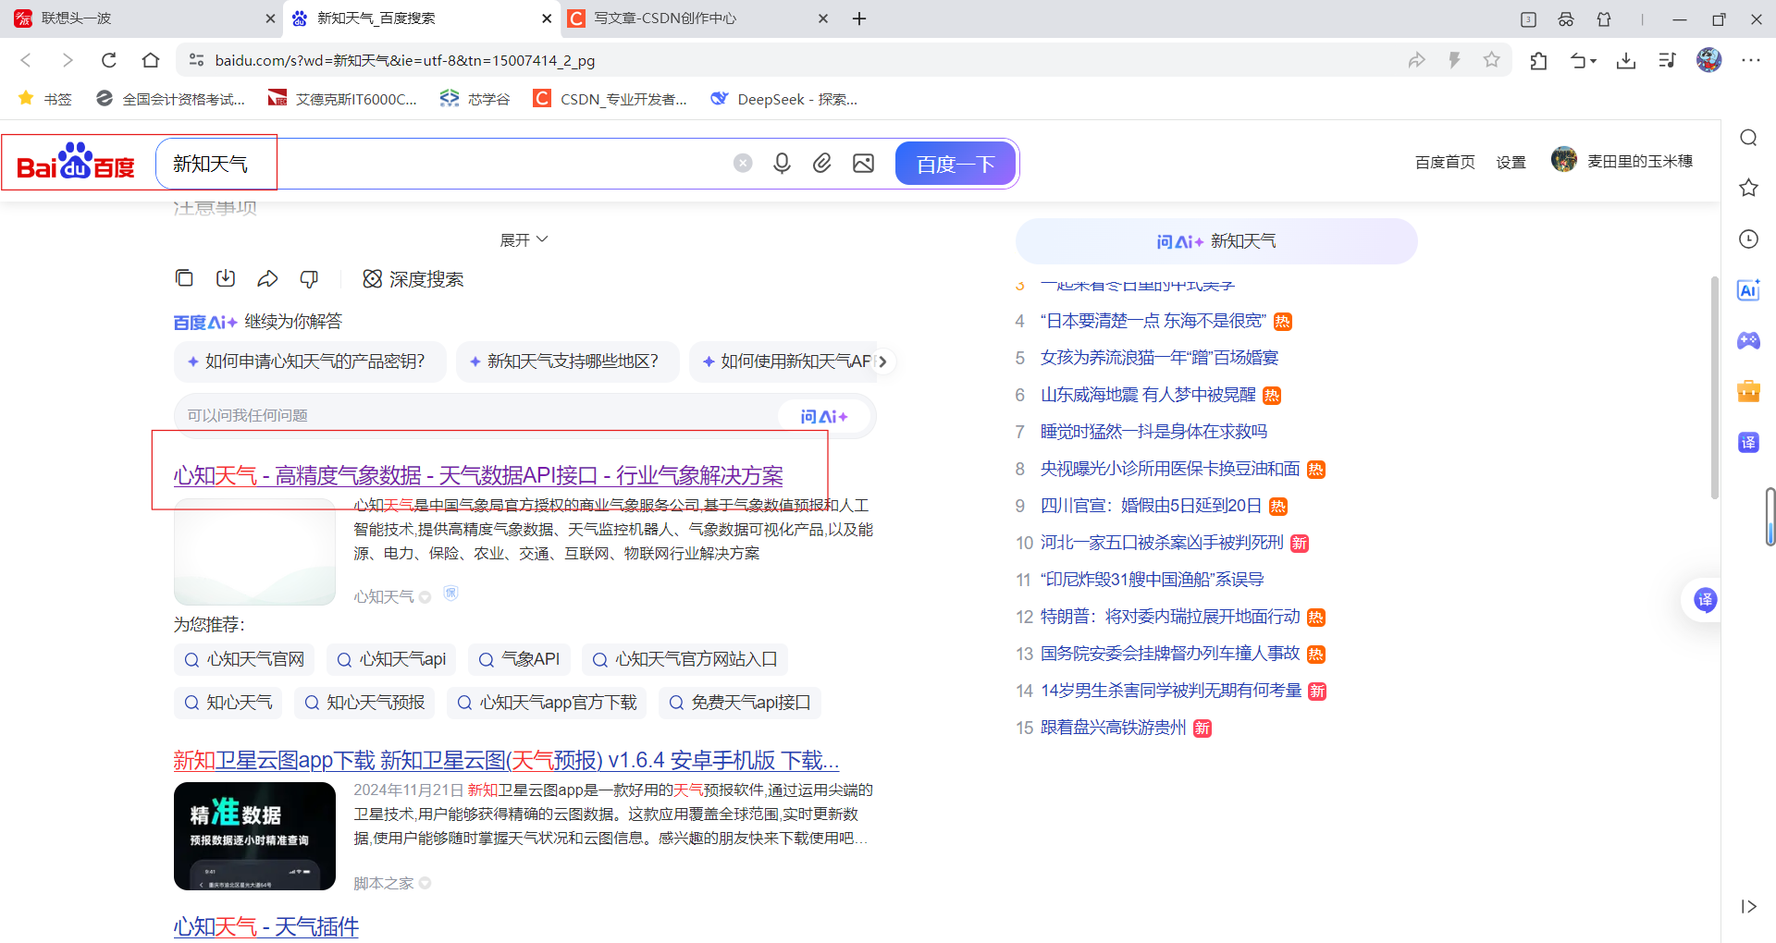
Task: Click the Baidu logo
Action: [x=76, y=163]
